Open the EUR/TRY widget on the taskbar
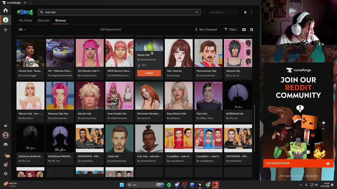Image resolution: width=337 pixels, height=189 pixels. click(x=9, y=185)
